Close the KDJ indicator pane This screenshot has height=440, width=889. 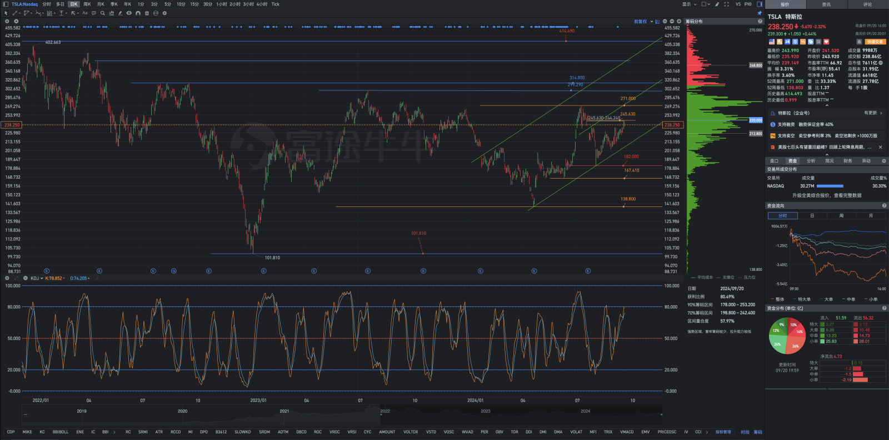(26, 278)
